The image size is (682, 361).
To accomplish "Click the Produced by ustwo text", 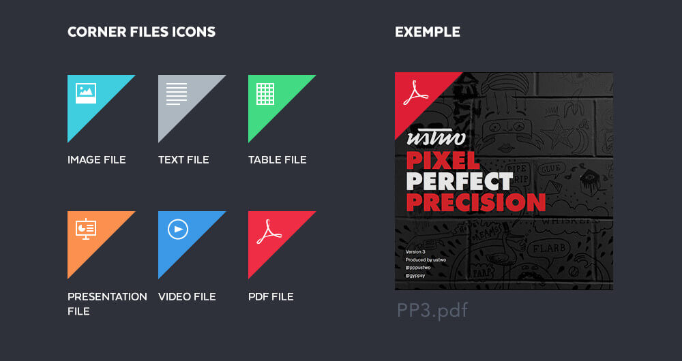I will pos(426,260).
